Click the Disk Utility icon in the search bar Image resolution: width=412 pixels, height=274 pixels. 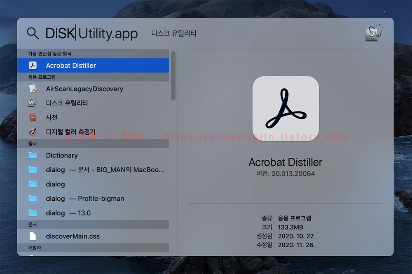click(374, 33)
